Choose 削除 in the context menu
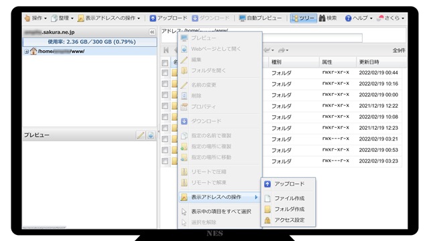Screen dimensions: 429x241 point(219,96)
